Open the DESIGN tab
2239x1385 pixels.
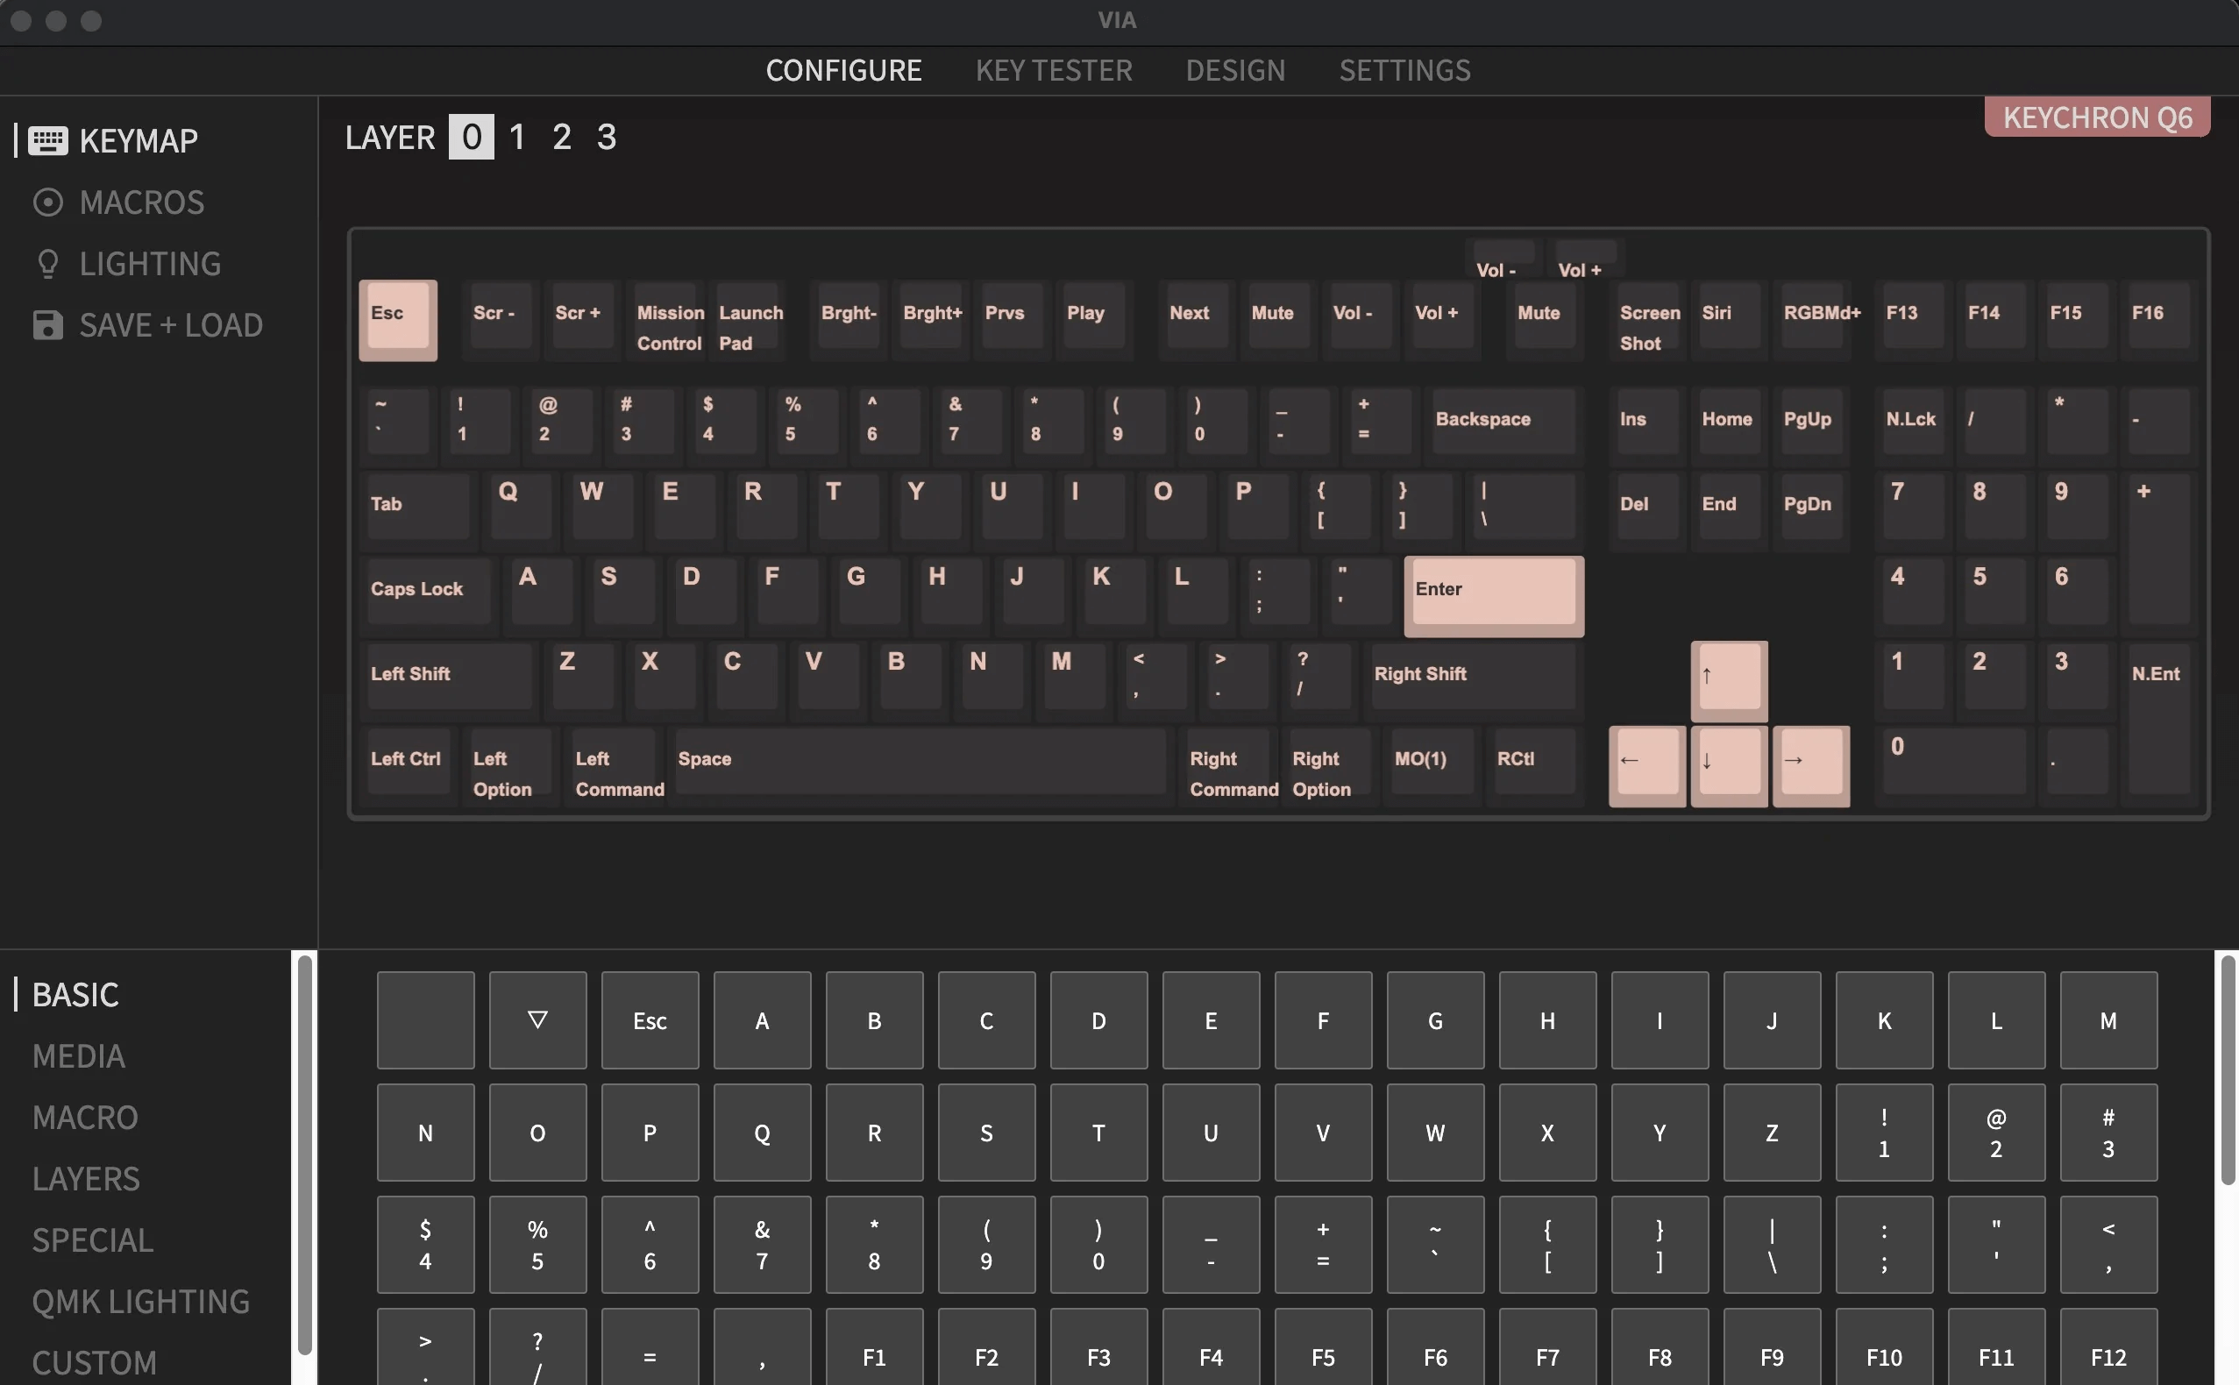(1235, 69)
